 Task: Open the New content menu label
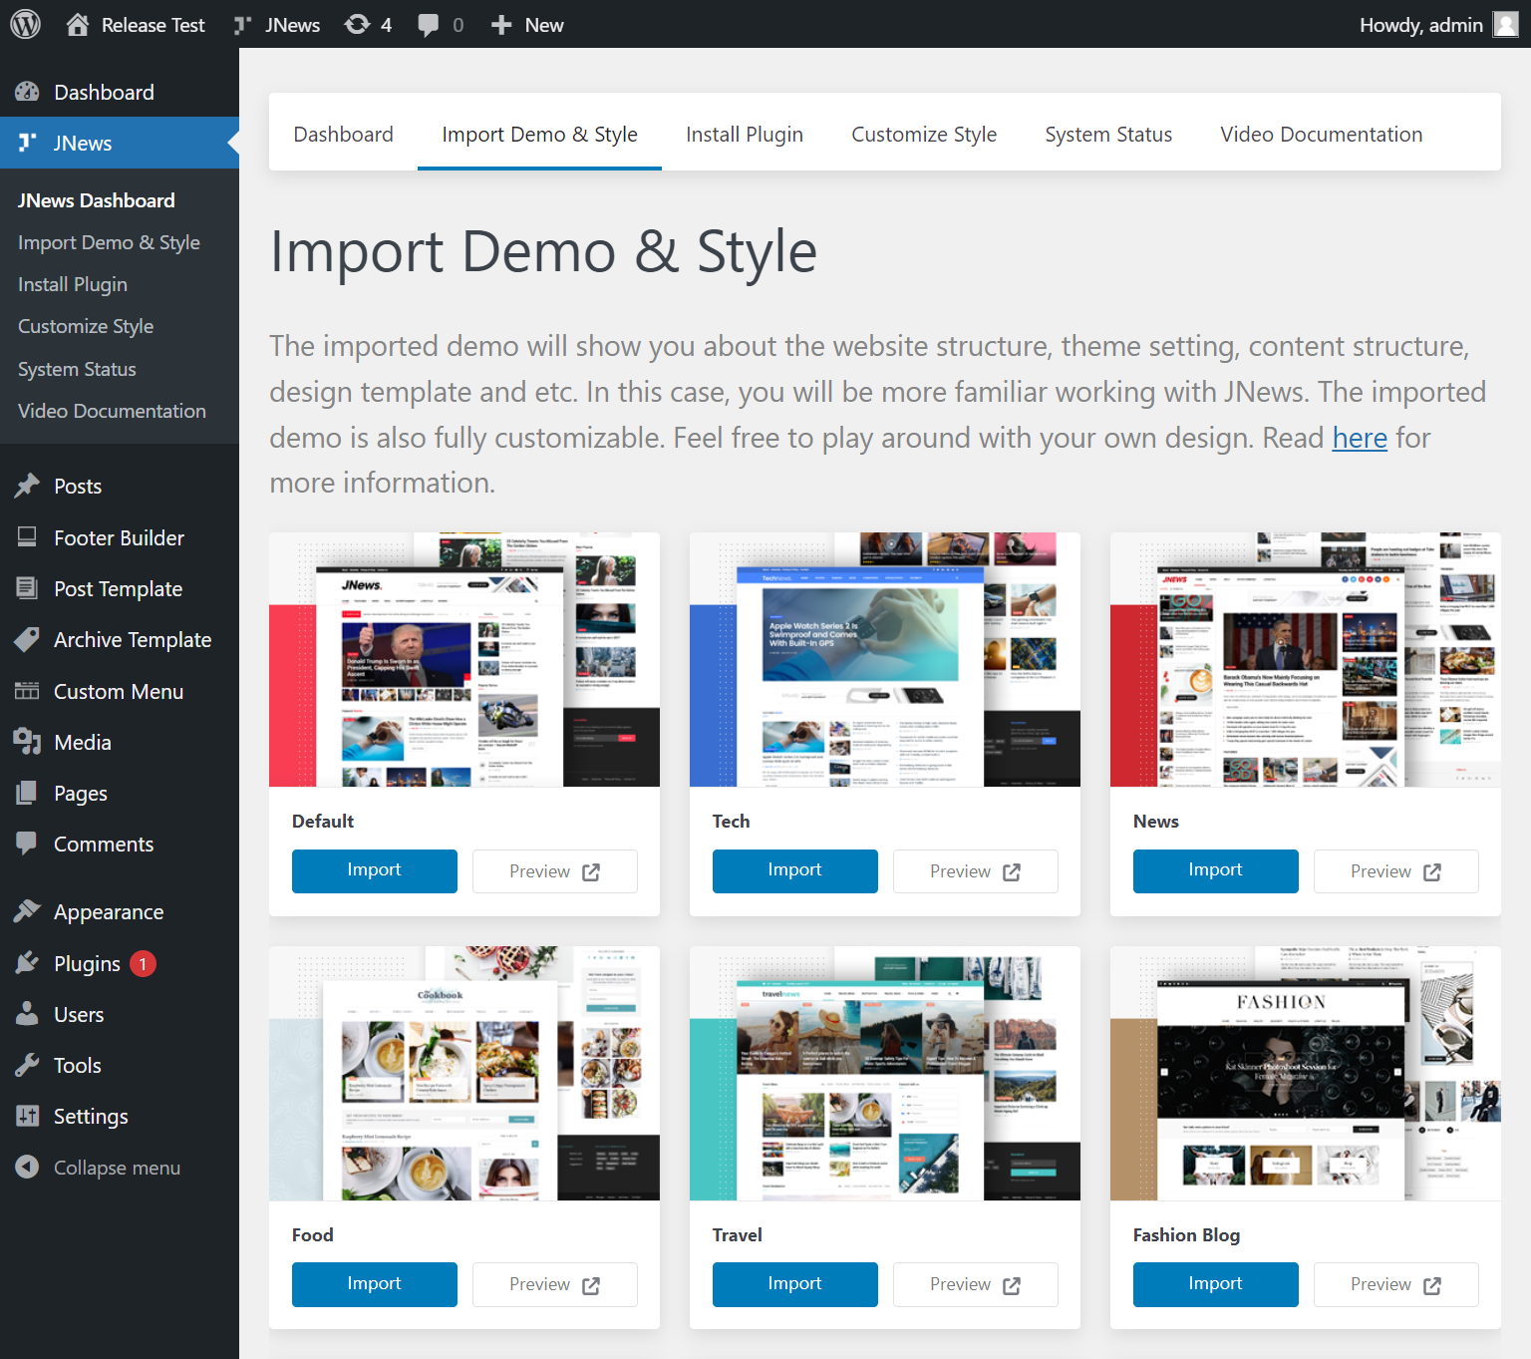coord(544,25)
